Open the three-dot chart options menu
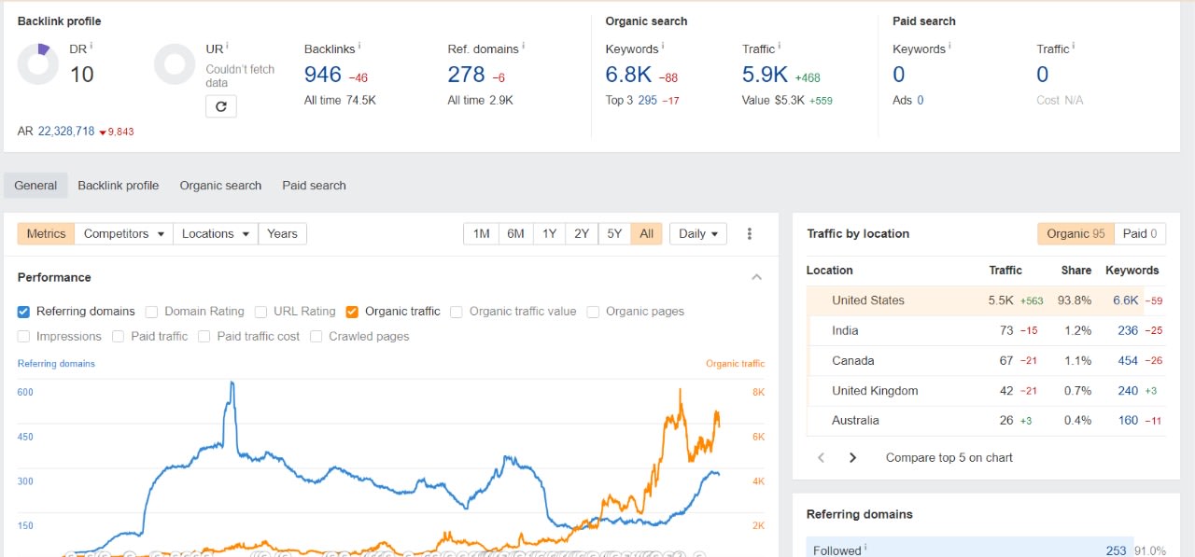 (749, 234)
